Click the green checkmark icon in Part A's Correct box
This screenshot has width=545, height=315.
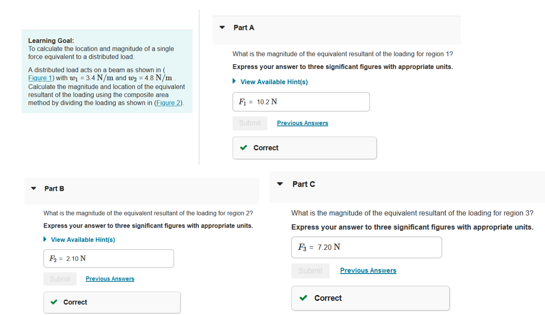(x=244, y=147)
